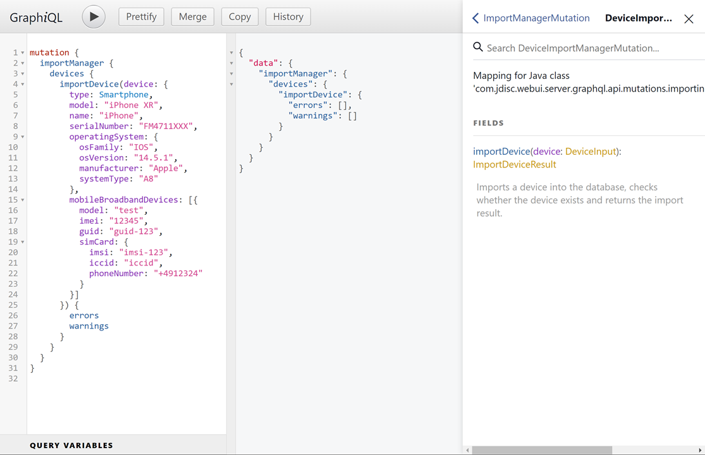This screenshot has height=455, width=705.
Task: Click the Merge query button
Action: coord(192,17)
